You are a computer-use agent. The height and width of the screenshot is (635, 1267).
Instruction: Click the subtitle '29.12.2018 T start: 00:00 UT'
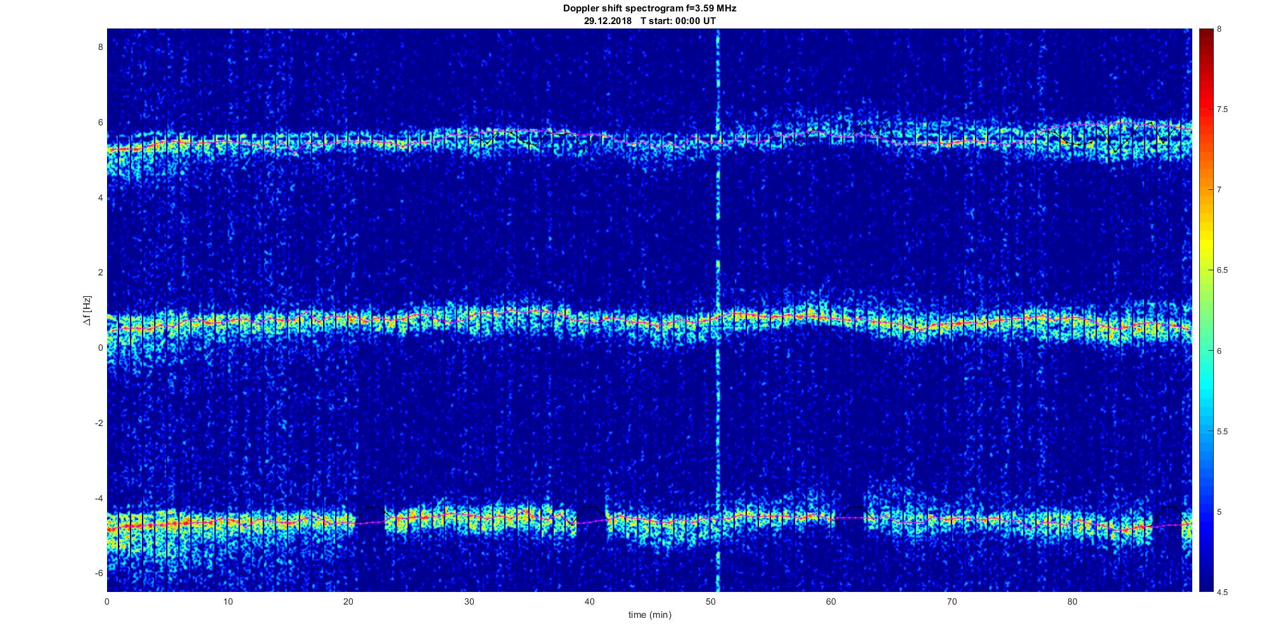tap(650, 21)
